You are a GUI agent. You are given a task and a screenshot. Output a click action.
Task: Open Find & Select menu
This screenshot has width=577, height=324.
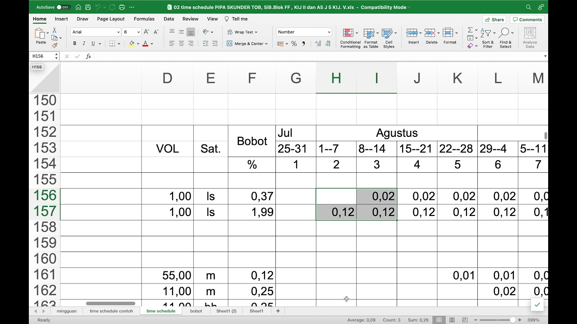click(505, 38)
